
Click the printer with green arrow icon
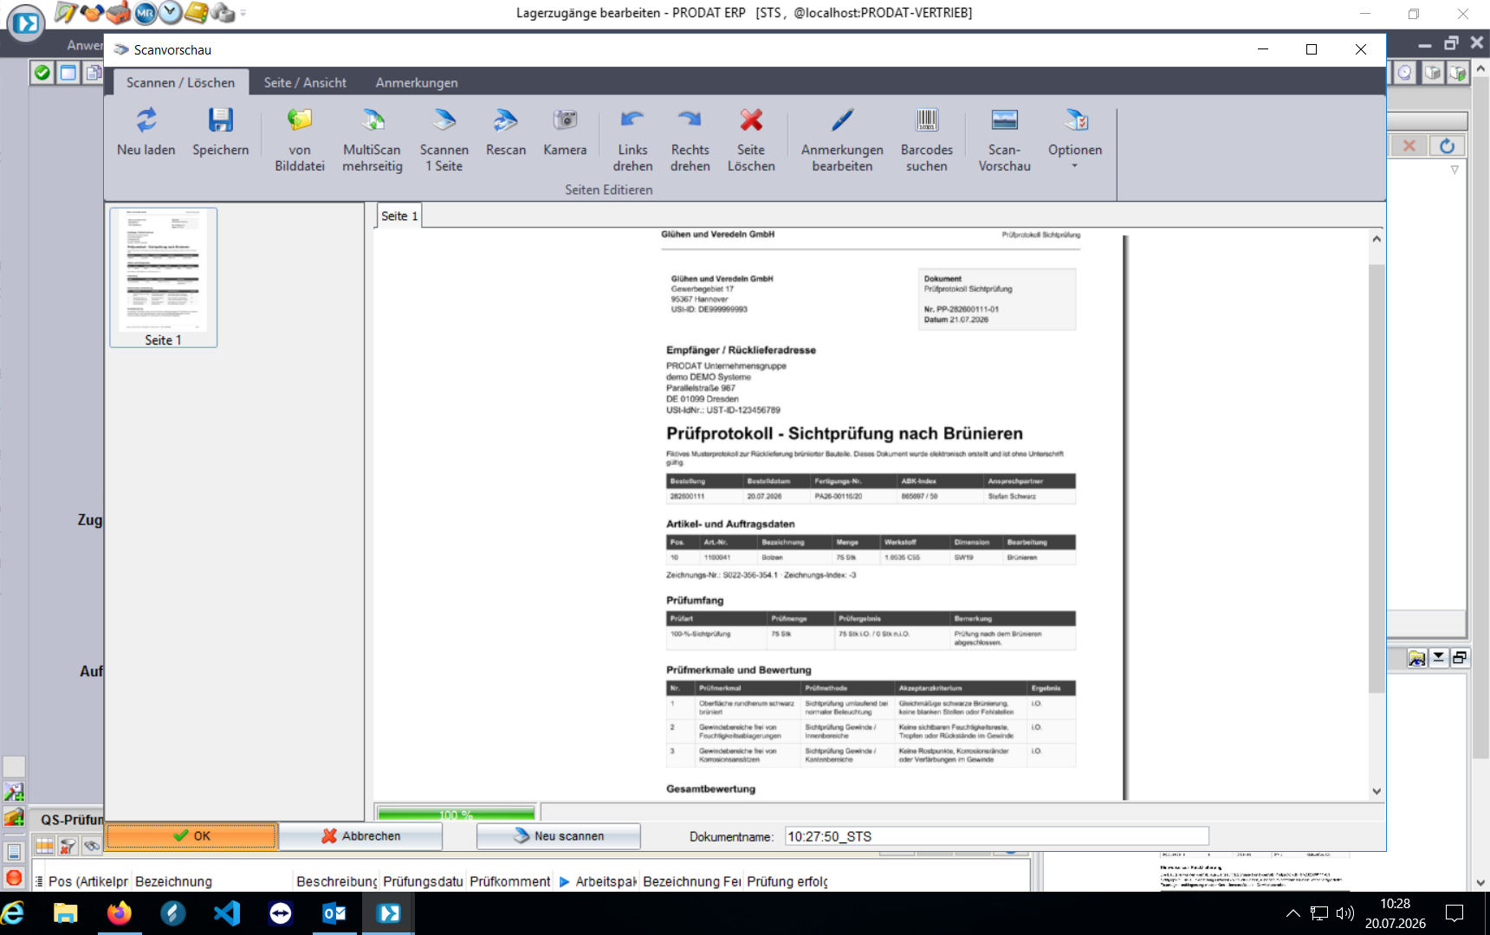coord(1459,73)
